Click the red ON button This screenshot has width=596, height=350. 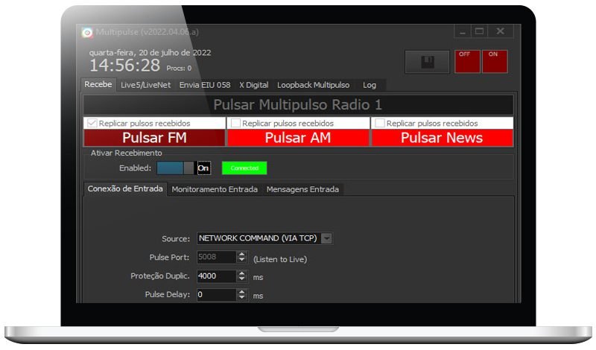(495, 61)
